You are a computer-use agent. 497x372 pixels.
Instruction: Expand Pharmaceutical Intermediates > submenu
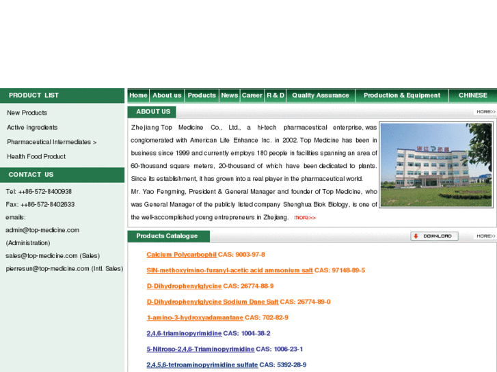[x=52, y=142]
